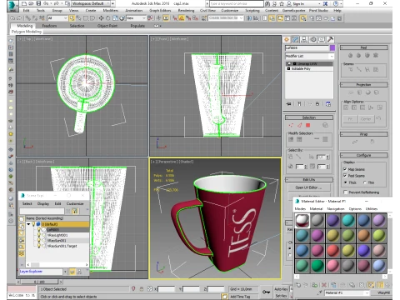
Task: Open the Display command panel tab
Action: tap(322, 39)
